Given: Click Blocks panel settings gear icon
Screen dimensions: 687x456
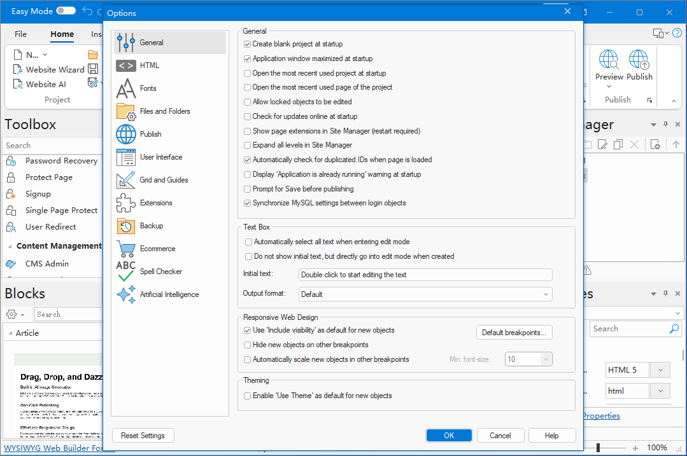Looking at the screenshot, I should 12,314.
